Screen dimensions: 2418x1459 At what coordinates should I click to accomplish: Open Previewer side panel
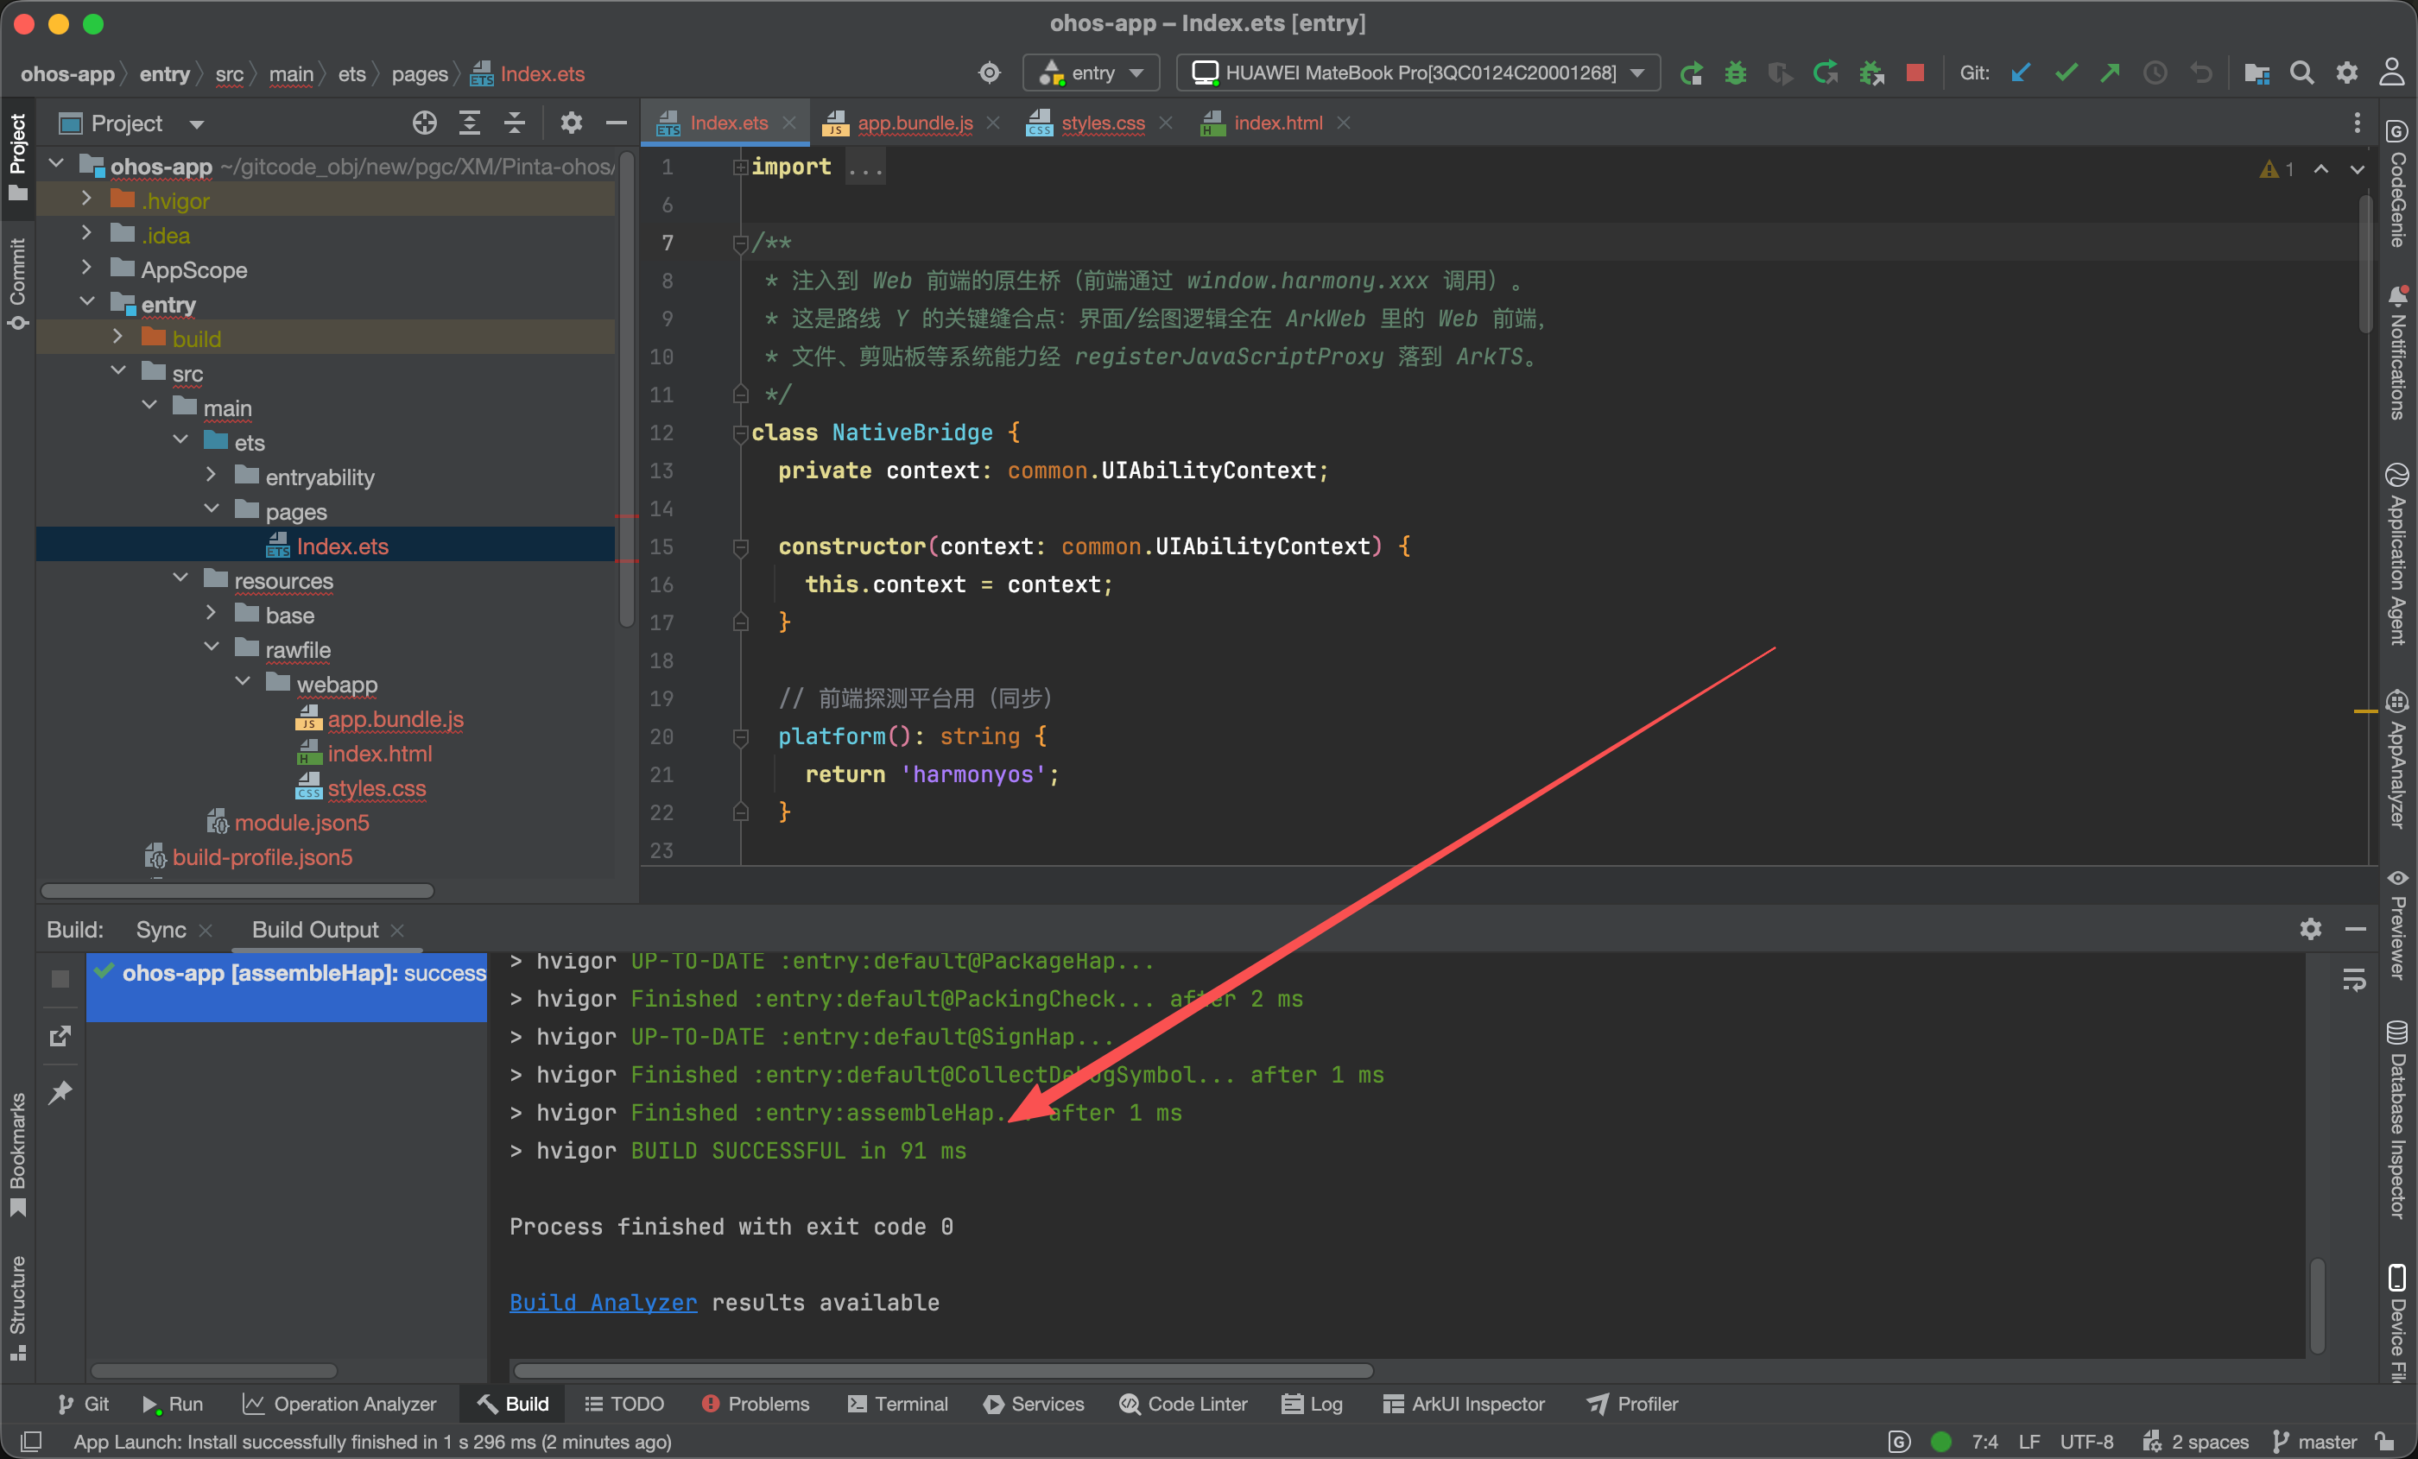point(2396,925)
